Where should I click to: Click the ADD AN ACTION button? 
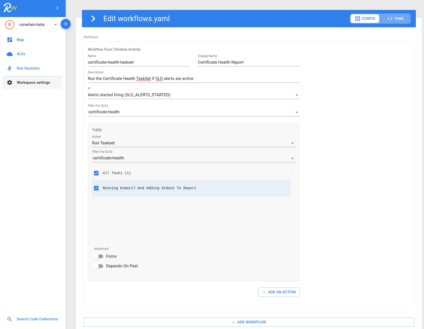click(x=279, y=292)
